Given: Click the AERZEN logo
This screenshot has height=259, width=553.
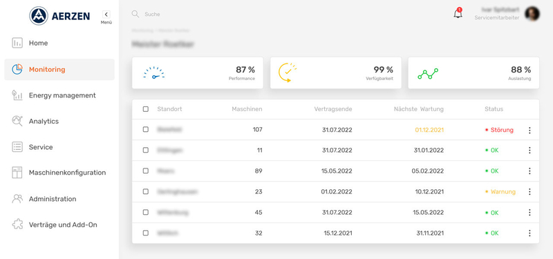Looking at the screenshot, I should [x=59, y=16].
